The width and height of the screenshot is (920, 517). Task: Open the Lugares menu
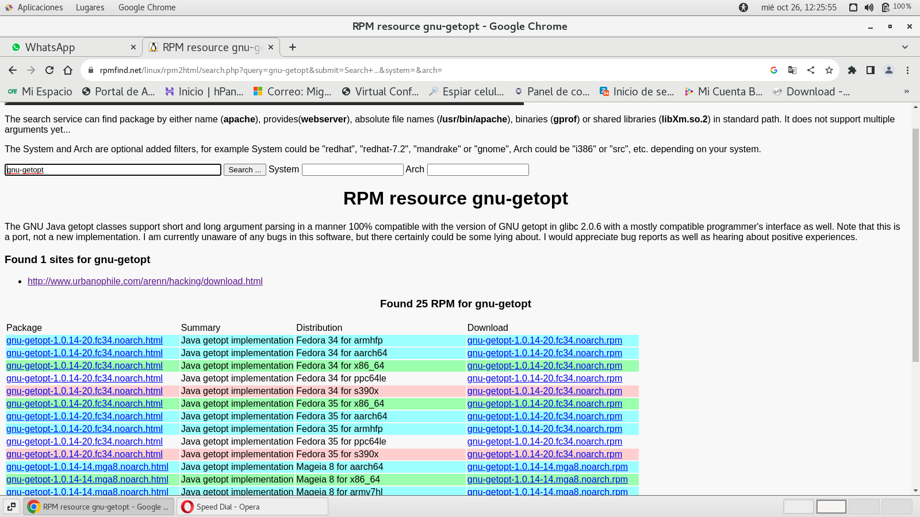(90, 7)
